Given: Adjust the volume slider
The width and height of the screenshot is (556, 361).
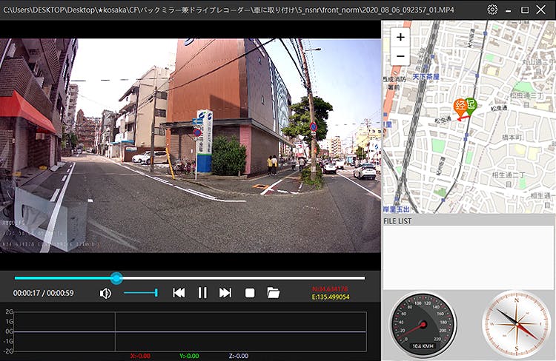Looking at the screenshot, I should coord(141,293).
